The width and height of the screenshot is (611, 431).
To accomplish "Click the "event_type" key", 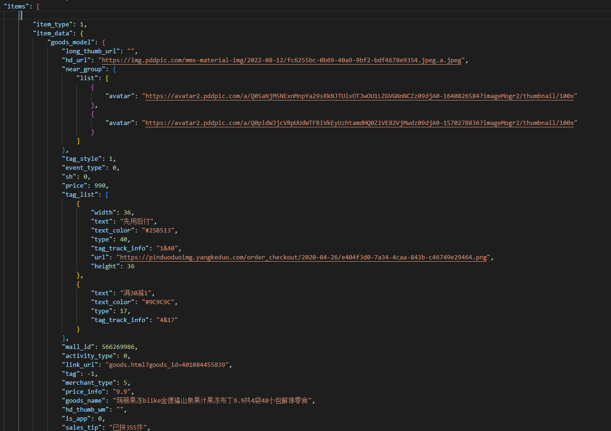I will click(84, 168).
